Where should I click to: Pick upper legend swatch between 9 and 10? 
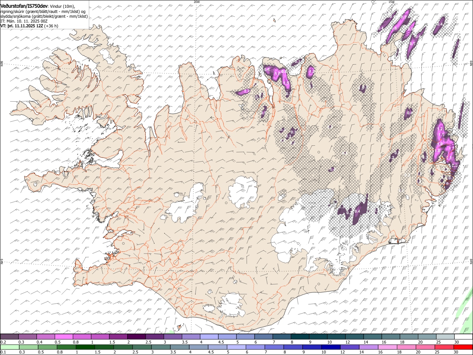coord(318,337)
